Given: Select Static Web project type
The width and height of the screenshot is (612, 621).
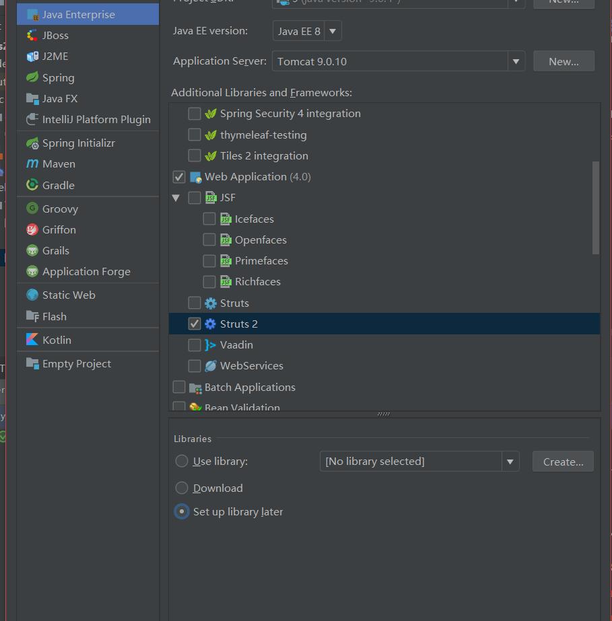Looking at the screenshot, I should 88,295.
